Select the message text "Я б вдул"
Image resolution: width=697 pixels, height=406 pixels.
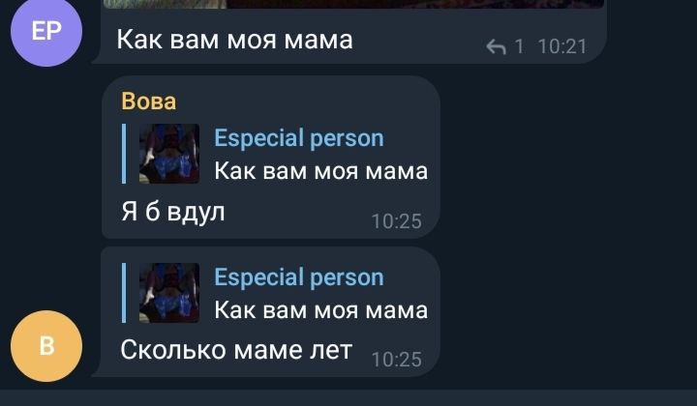pyautogui.click(x=173, y=212)
